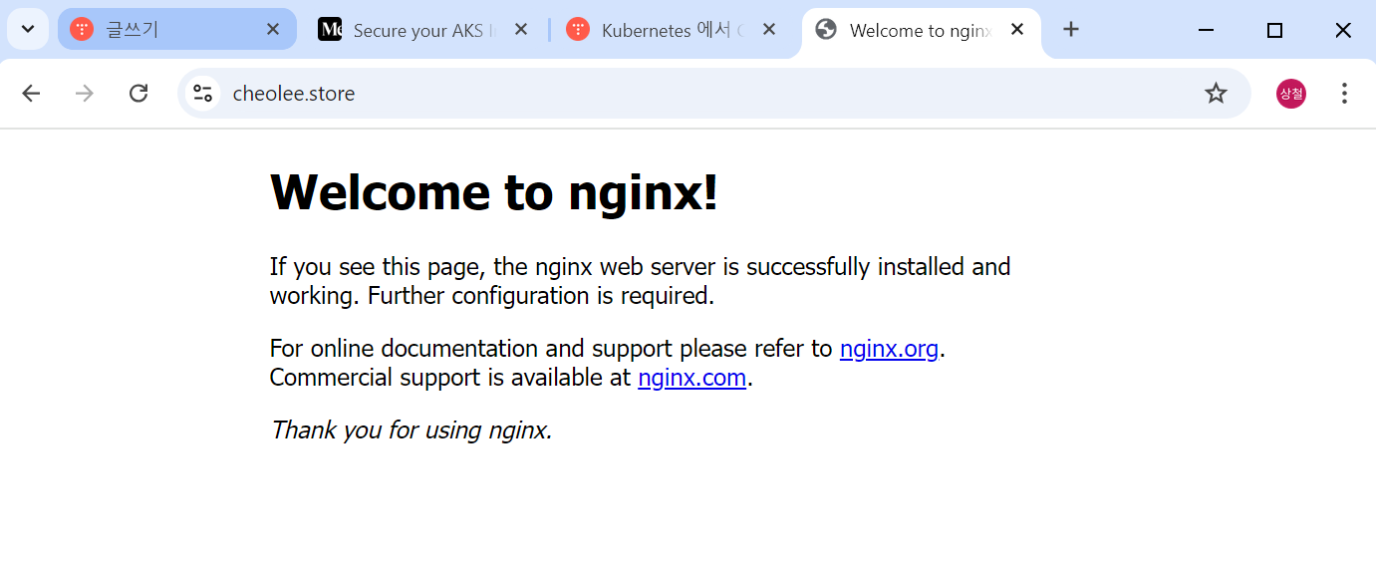
Task: Follow the nginx.com link
Action: [691, 378]
